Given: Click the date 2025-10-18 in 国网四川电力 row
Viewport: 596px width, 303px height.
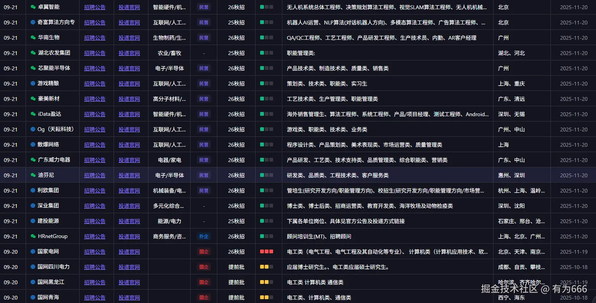Looking at the screenshot, I should click(x=574, y=267).
